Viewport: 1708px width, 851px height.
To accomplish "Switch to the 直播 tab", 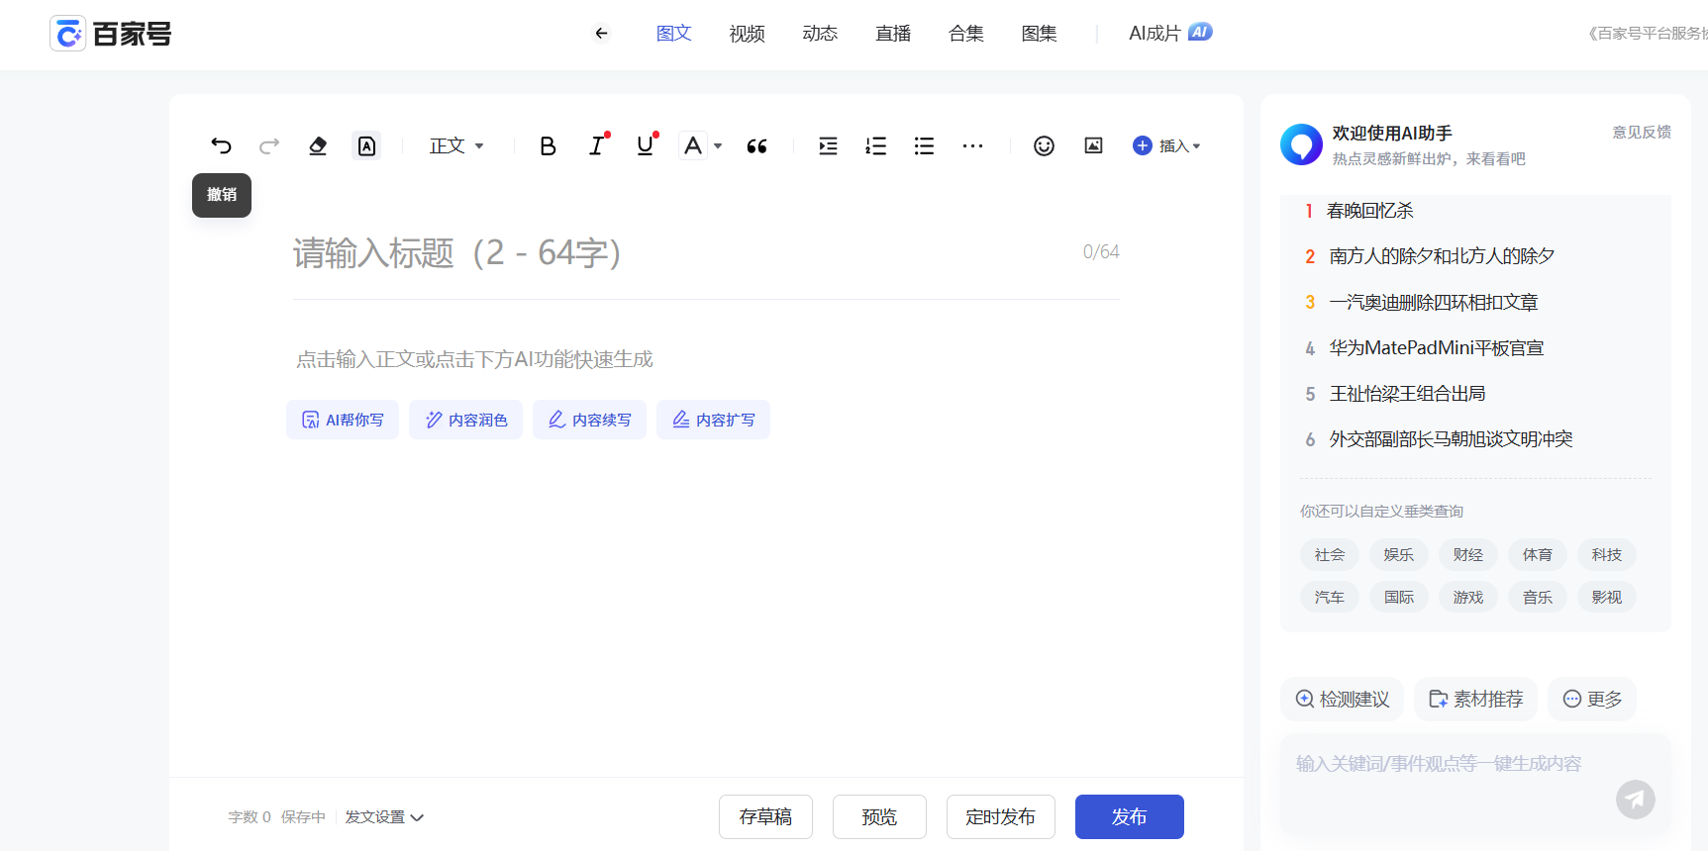I will 893,34.
